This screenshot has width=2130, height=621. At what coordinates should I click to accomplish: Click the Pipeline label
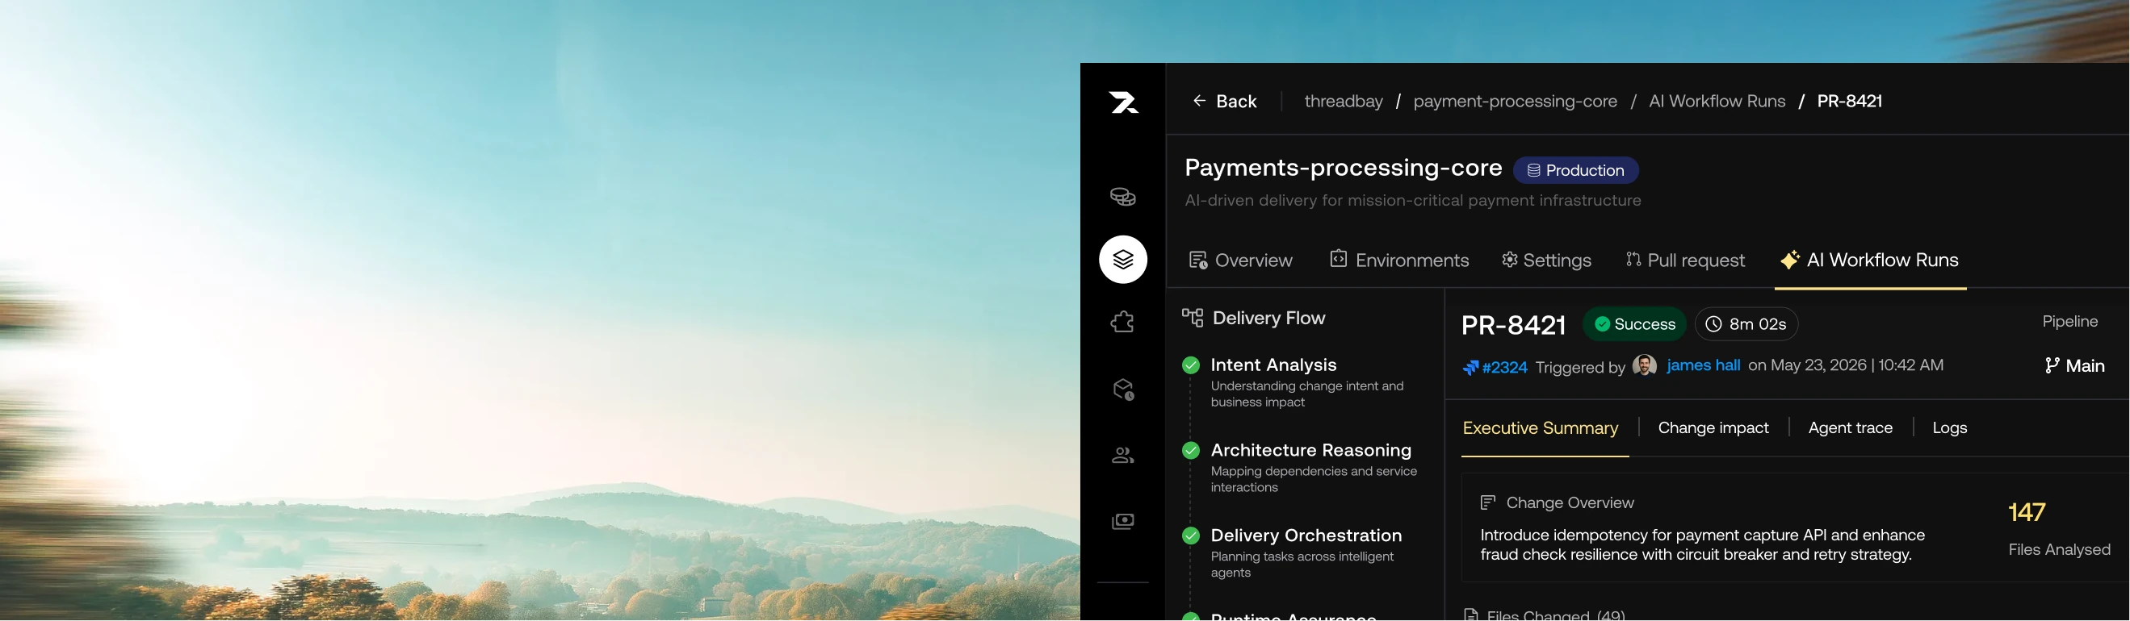2069,321
